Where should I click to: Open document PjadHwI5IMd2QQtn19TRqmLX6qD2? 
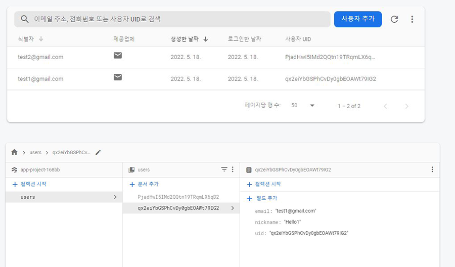(x=178, y=197)
